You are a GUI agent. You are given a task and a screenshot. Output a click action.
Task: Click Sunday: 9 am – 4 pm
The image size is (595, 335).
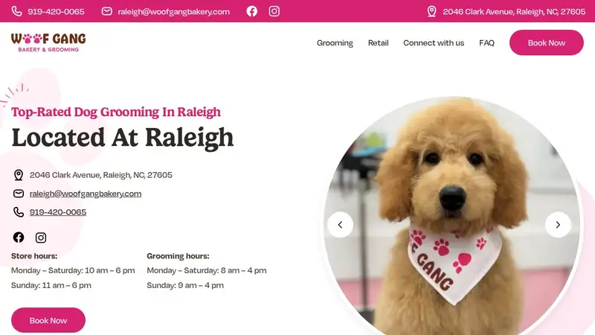(x=185, y=285)
